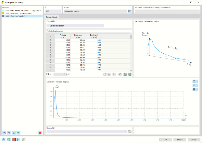The height and width of the screenshot is (143, 202).
Task: Click the Storno button
Action: [180, 140]
